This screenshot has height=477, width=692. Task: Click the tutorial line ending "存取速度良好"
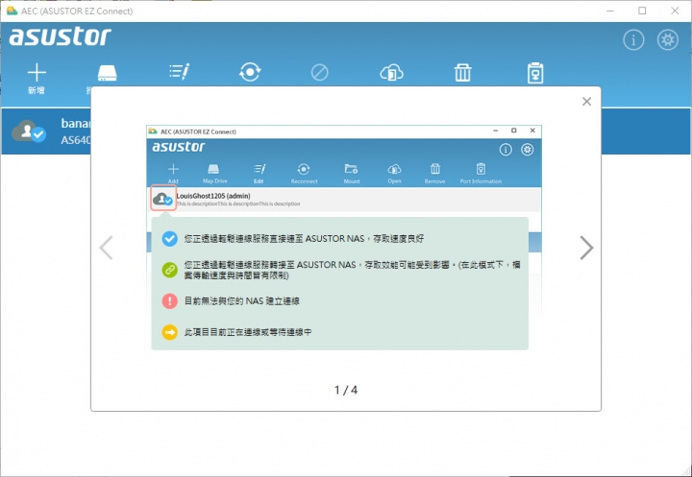[x=304, y=239]
